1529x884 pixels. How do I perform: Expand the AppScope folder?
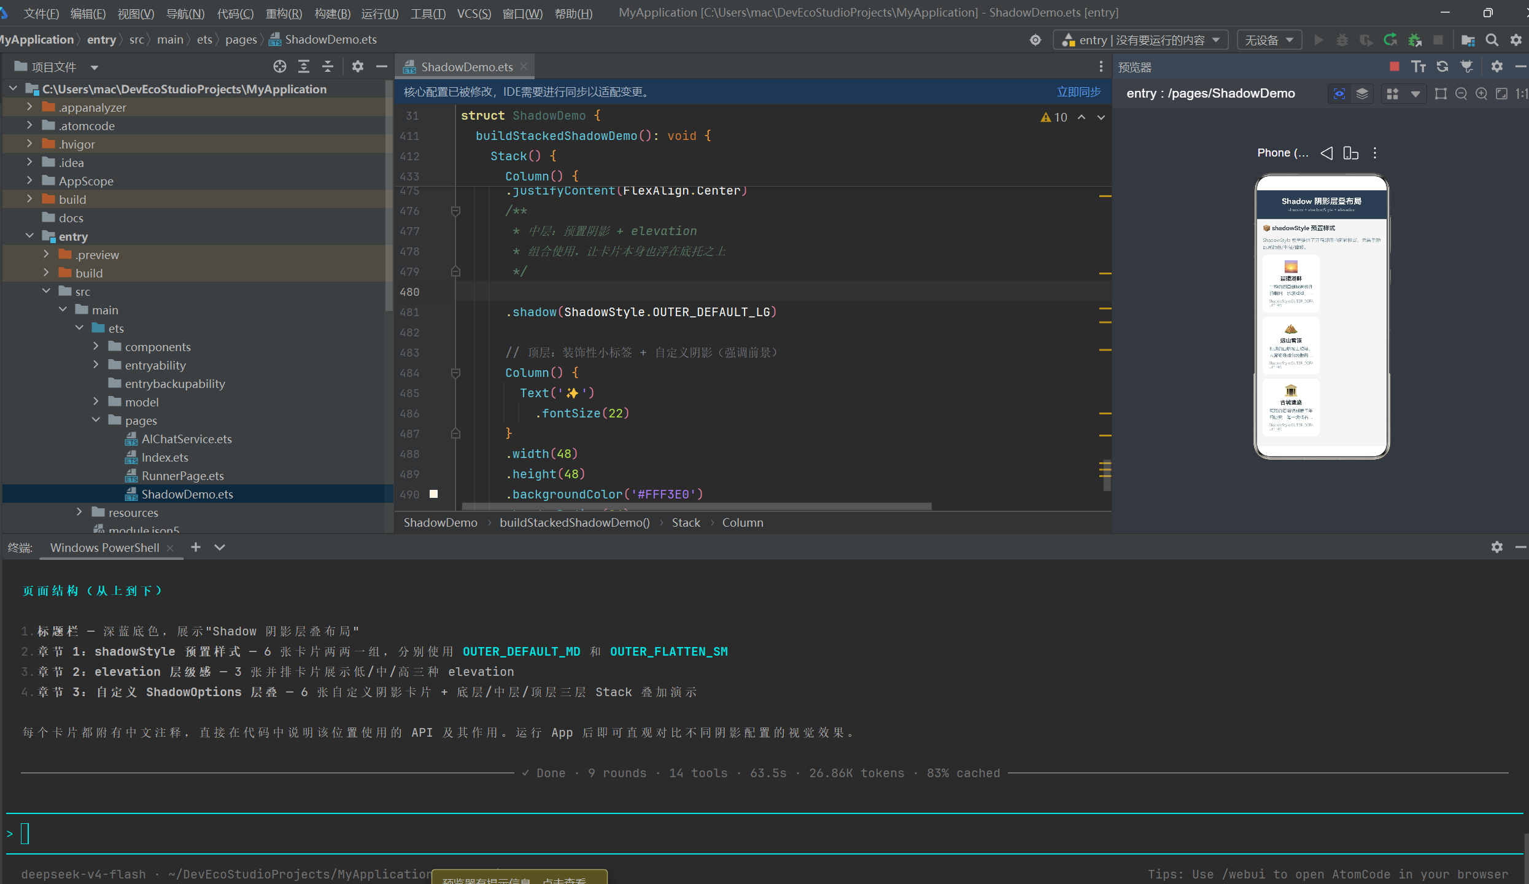(x=29, y=180)
